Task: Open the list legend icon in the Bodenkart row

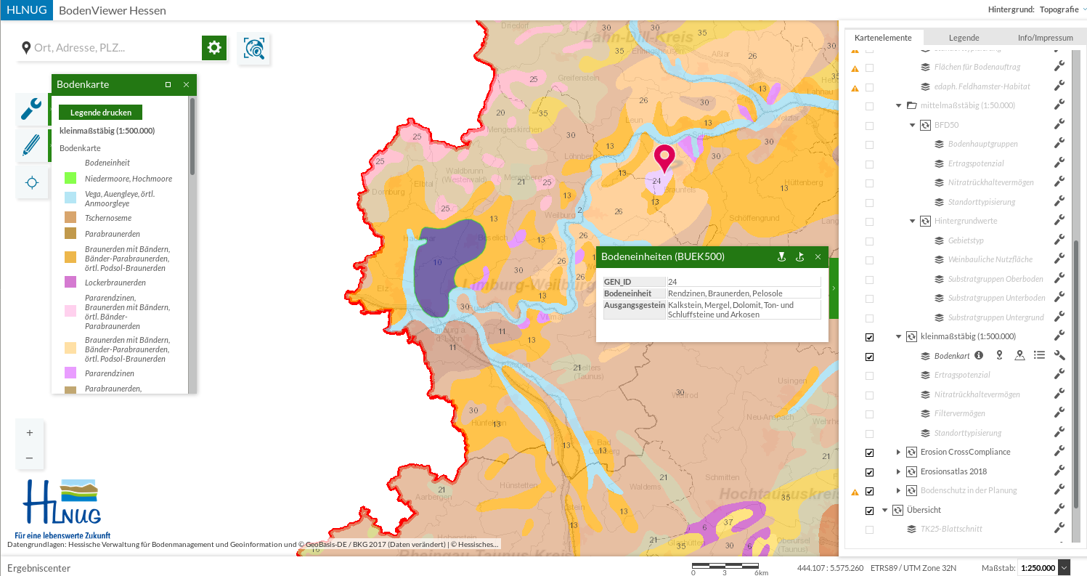Action: tap(1039, 356)
